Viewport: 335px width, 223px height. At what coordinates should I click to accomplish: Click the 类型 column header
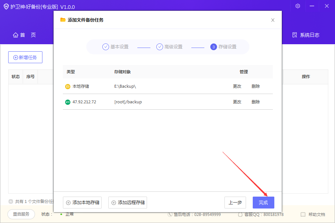[71, 72]
